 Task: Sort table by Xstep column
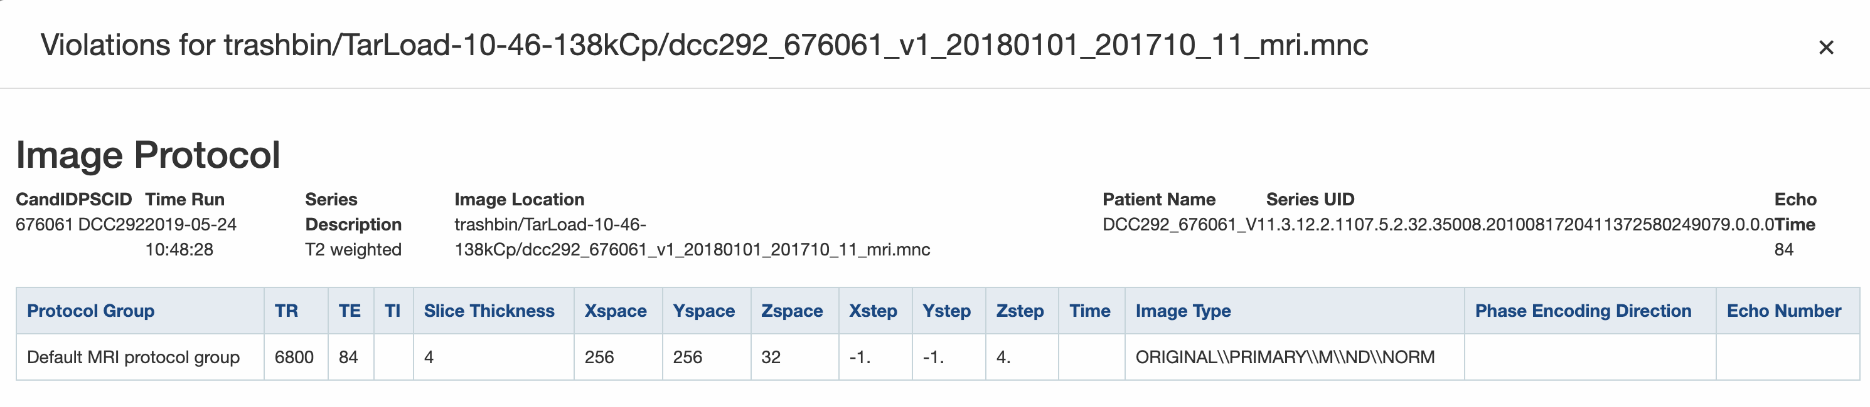tap(874, 311)
